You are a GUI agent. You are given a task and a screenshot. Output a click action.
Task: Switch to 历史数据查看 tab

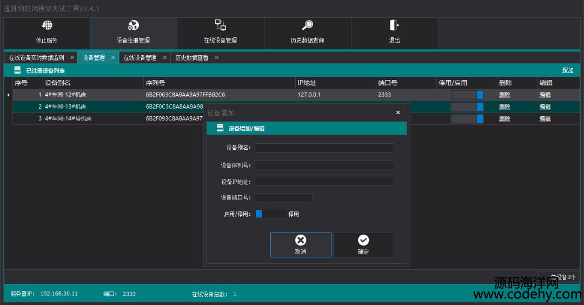(x=191, y=58)
